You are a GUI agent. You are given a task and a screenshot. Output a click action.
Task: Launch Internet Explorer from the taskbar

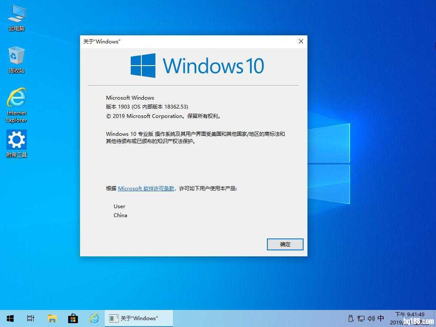(94, 318)
